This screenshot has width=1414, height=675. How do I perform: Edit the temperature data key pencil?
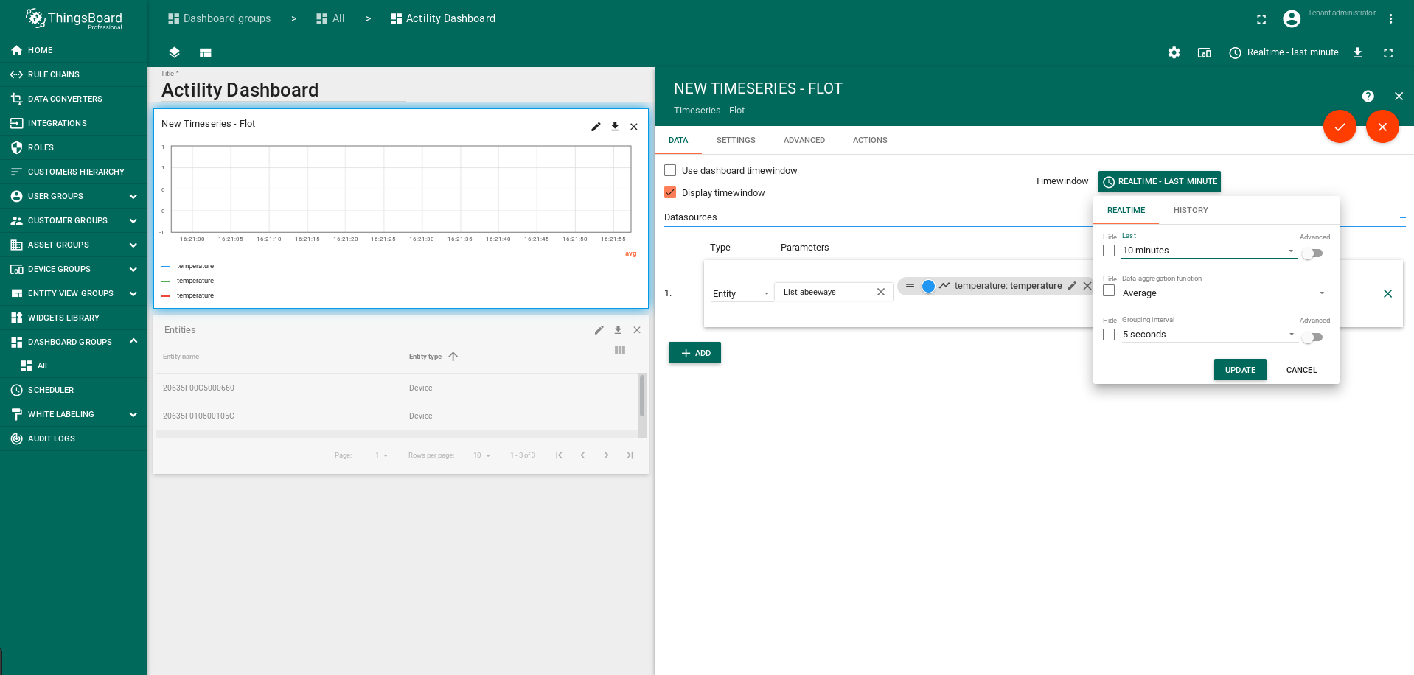(1072, 286)
